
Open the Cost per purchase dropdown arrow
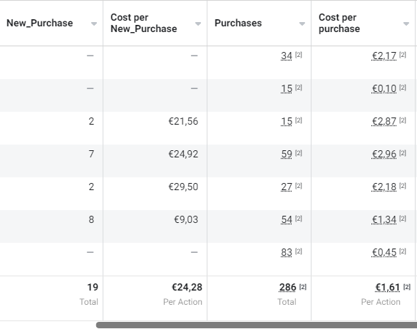(406, 24)
